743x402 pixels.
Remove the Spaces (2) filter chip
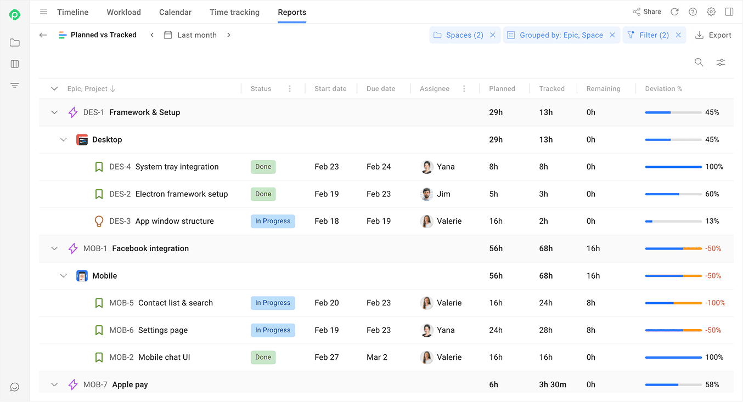click(492, 35)
